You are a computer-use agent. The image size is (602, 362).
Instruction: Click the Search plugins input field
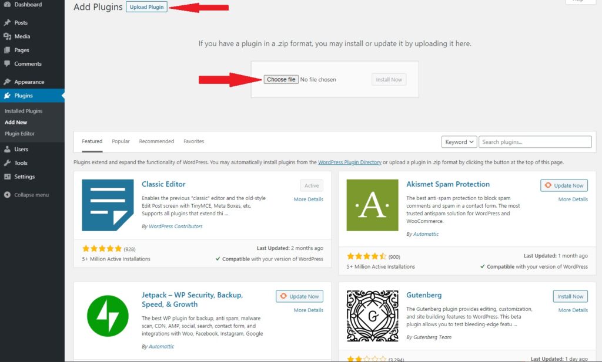(x=535, y=142)
